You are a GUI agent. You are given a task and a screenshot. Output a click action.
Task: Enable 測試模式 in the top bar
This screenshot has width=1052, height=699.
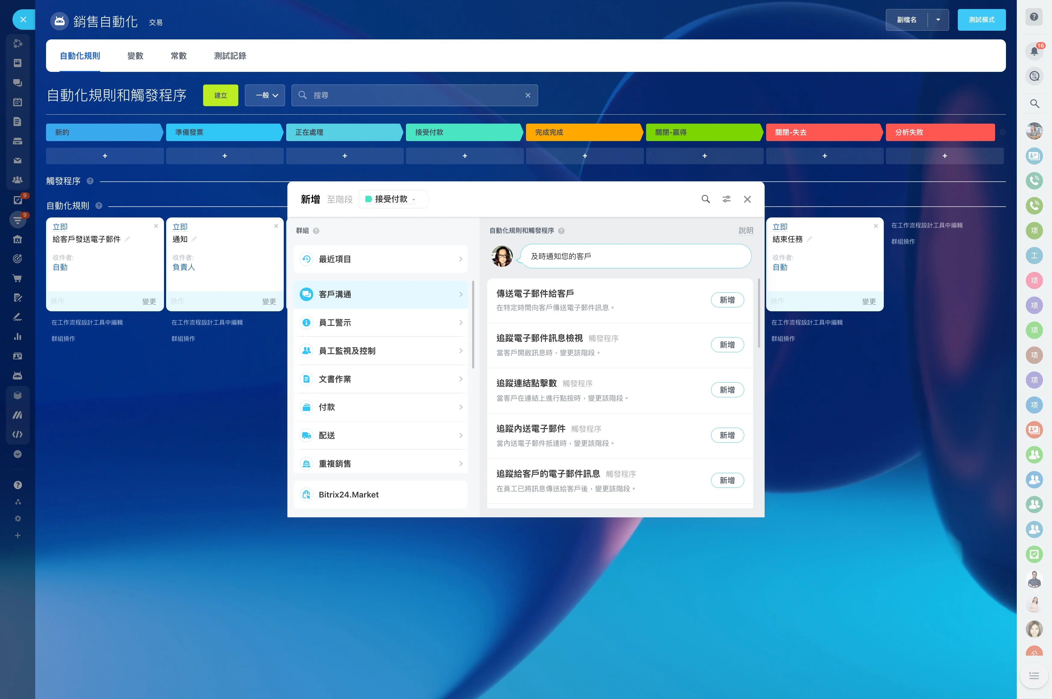(x=981, y=20)
